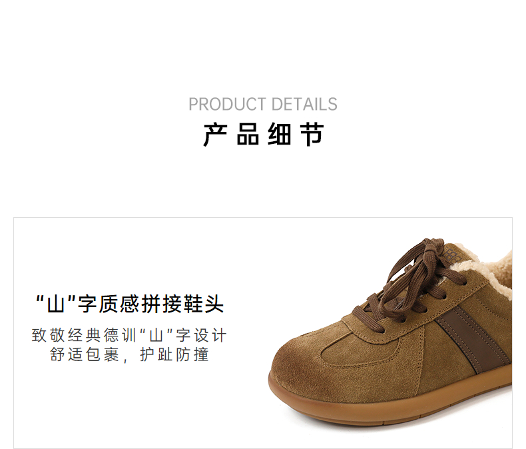Click the 护趾防撞 phrase
This screenshot has height=449, width=526.
tap(174, 354)
